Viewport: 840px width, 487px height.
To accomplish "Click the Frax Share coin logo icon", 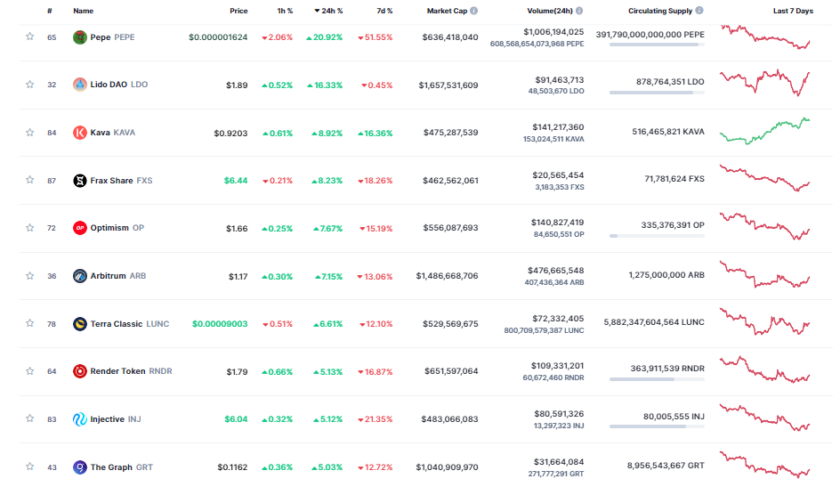I will [80, 181].
